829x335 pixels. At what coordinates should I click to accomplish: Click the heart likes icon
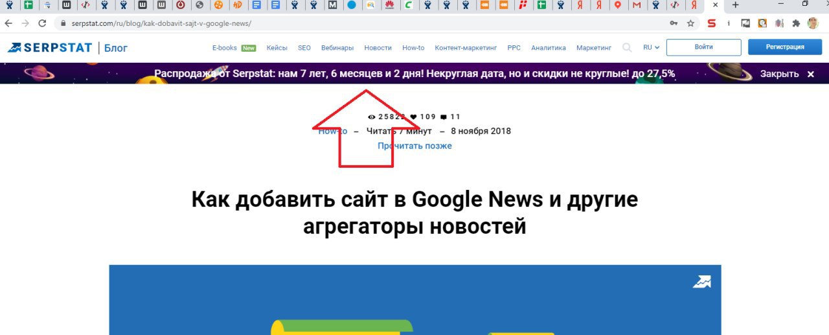(413, 117)
